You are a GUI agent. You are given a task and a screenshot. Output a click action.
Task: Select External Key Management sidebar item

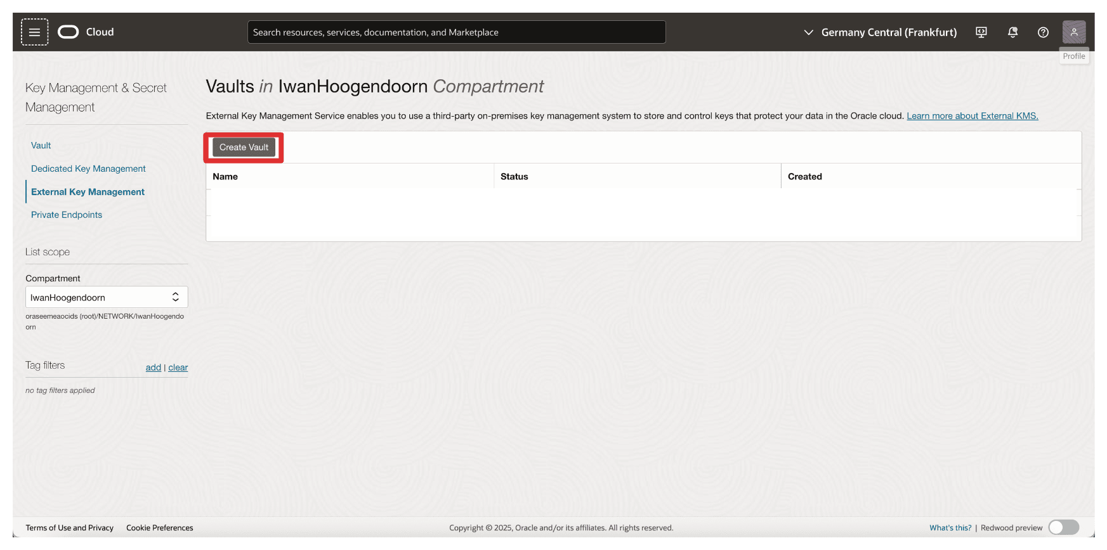pyautogui.click(x=88, y=192)
